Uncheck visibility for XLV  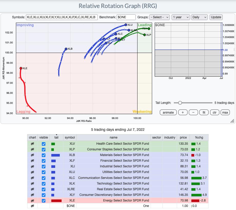point(44,144)
